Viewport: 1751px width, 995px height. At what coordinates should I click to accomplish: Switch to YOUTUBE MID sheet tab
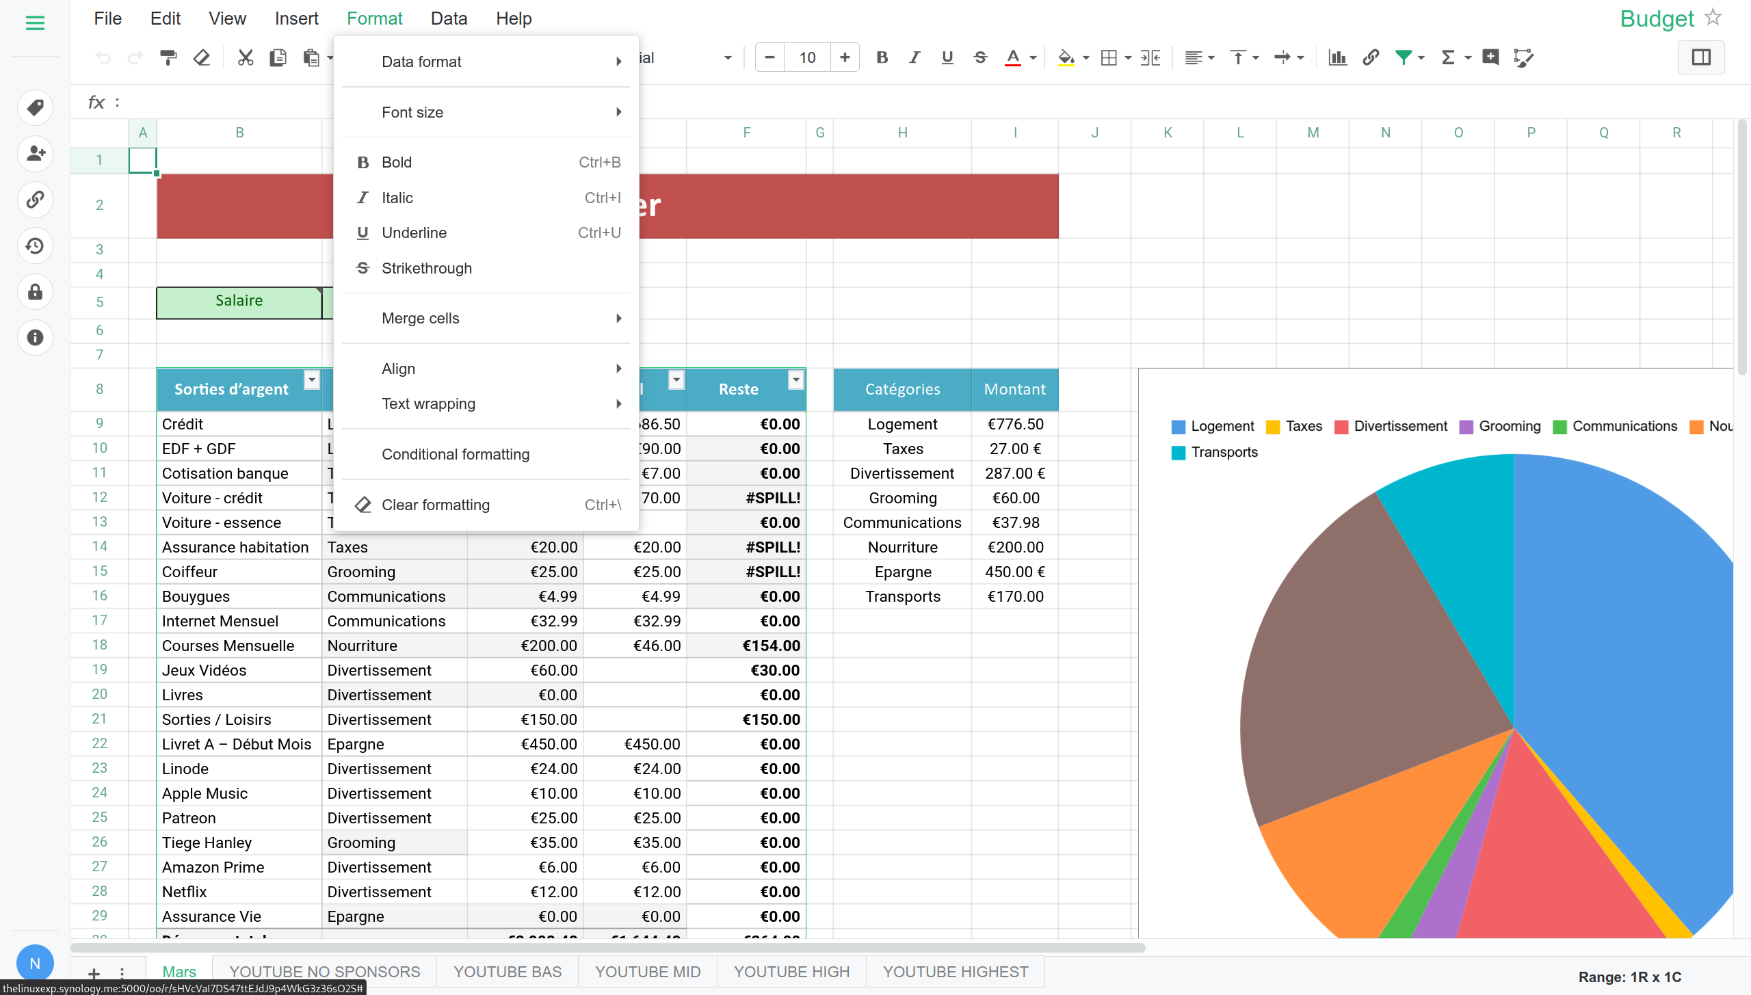coord(648,972)
